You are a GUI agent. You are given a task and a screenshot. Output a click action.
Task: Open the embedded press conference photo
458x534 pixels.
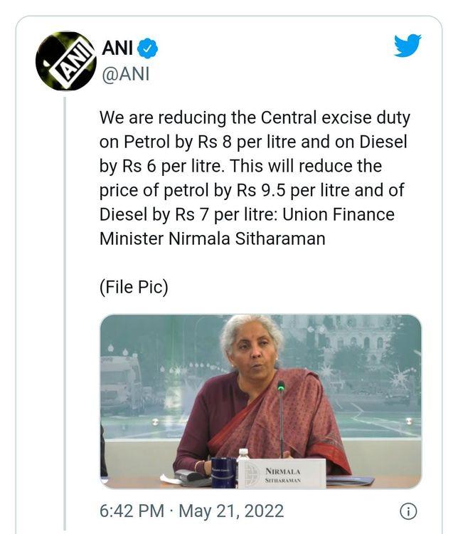[x=260, y=370]
